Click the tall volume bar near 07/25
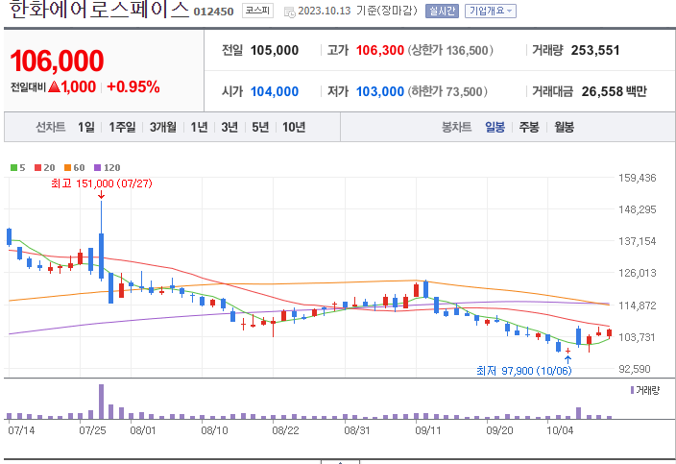 [102, 402]
